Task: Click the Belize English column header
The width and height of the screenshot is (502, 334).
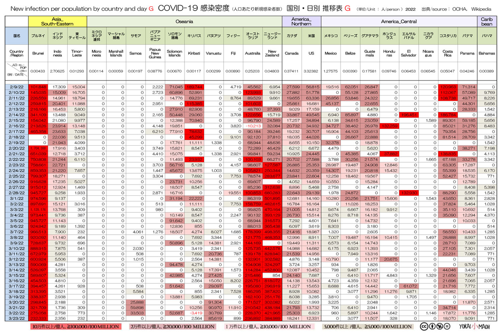Action: pos(350,53)
